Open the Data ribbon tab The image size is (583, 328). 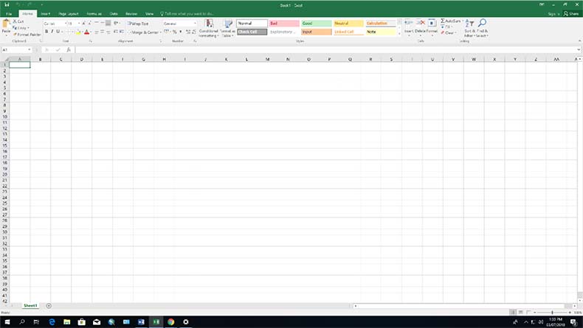pos(114,13)
